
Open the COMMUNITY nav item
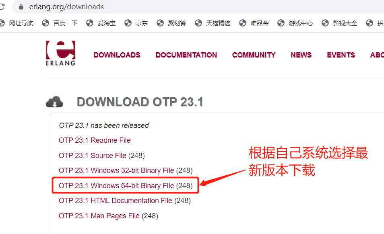click(x=254, y=55)
